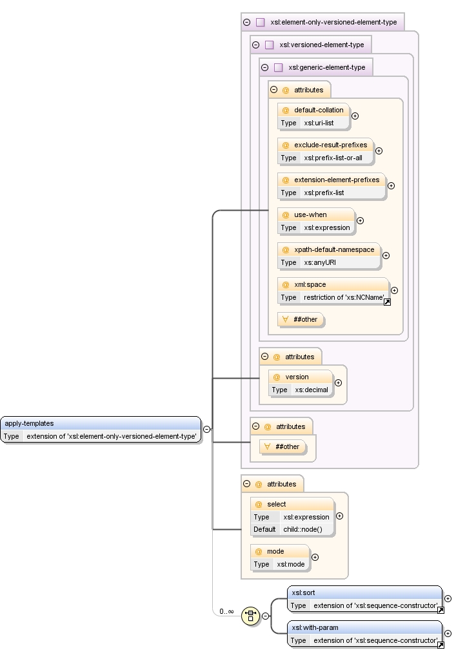Click the @ icon of version attribute
The image size is (456, 650).
point(277,377)
